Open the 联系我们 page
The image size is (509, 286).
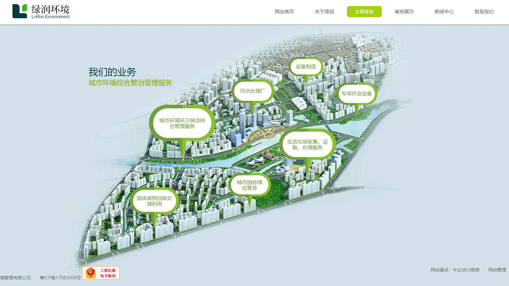pyautogui.click(x=484, y=12)
